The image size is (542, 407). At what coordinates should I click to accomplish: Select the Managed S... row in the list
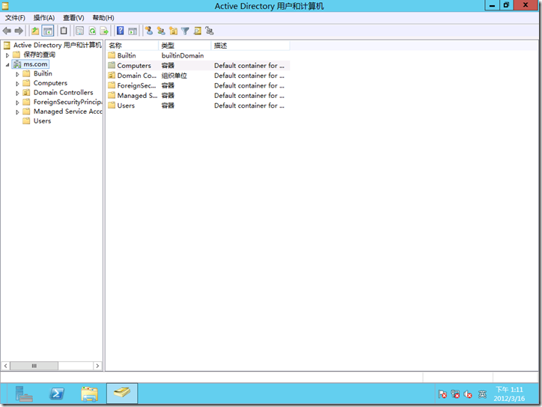(x=198, y=96)
